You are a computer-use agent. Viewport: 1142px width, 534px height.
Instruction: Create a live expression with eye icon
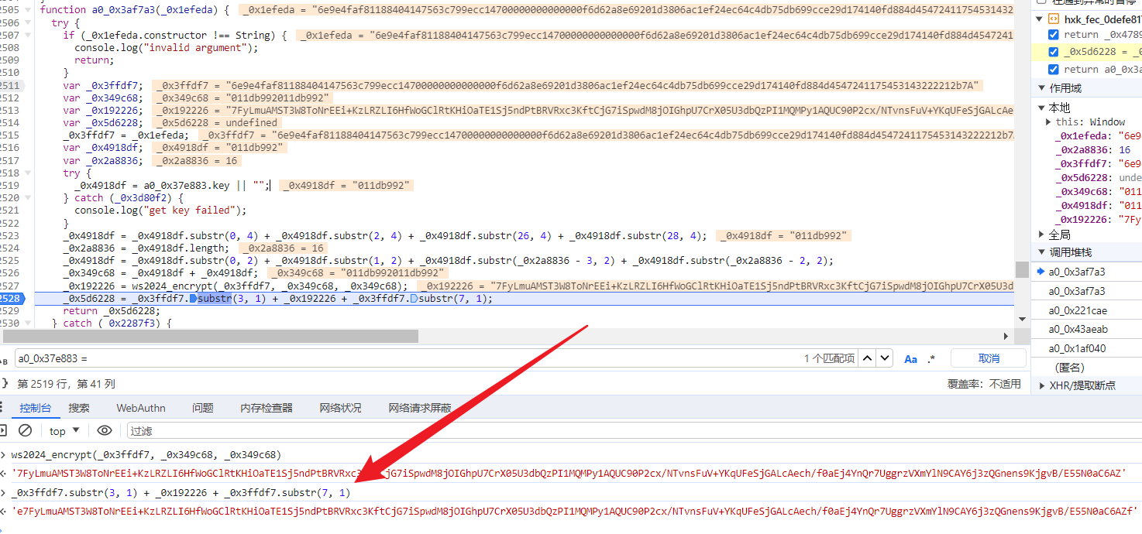pos(105,431)
